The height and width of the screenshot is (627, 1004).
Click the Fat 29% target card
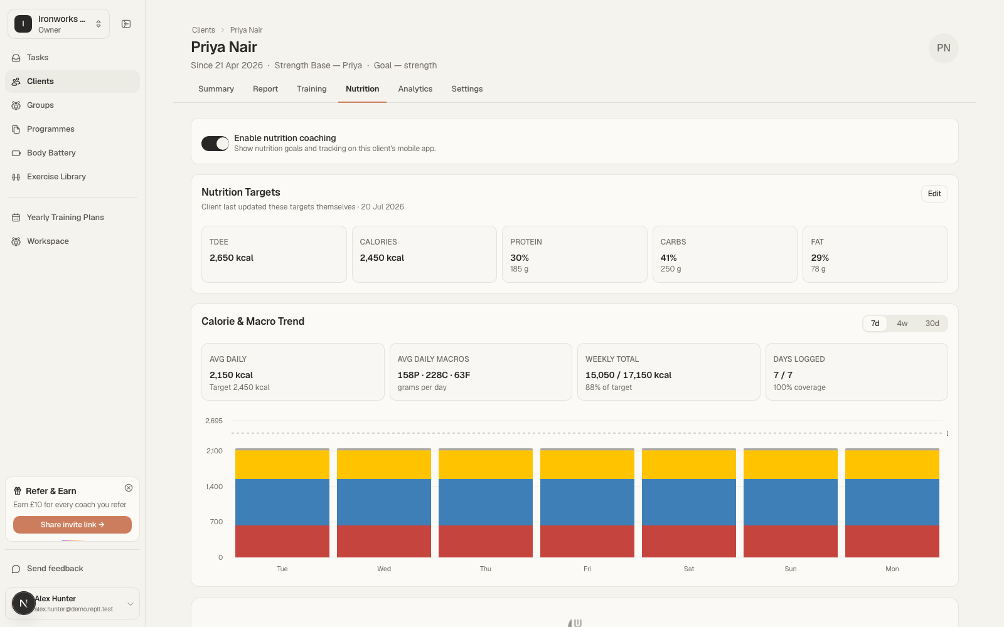tap(875, 254)
